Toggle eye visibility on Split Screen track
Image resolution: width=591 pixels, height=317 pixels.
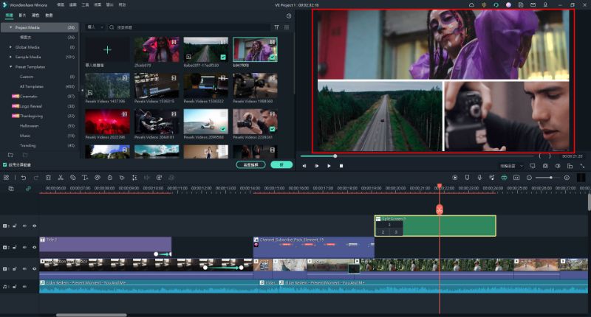[x=34, y=226]
